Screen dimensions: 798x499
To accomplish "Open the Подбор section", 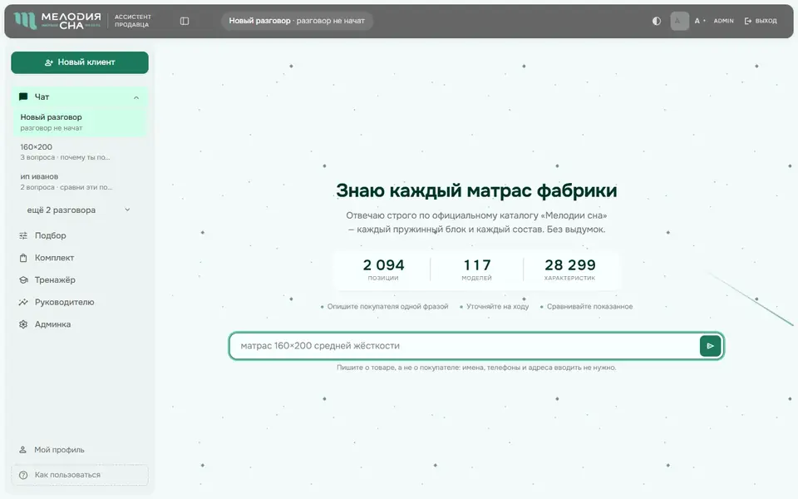I will coord(80,235).
